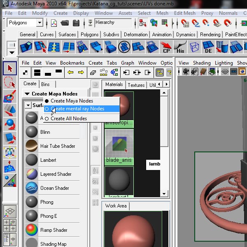
Task: Create a Blinn material
Action: [x=53, y=132]
